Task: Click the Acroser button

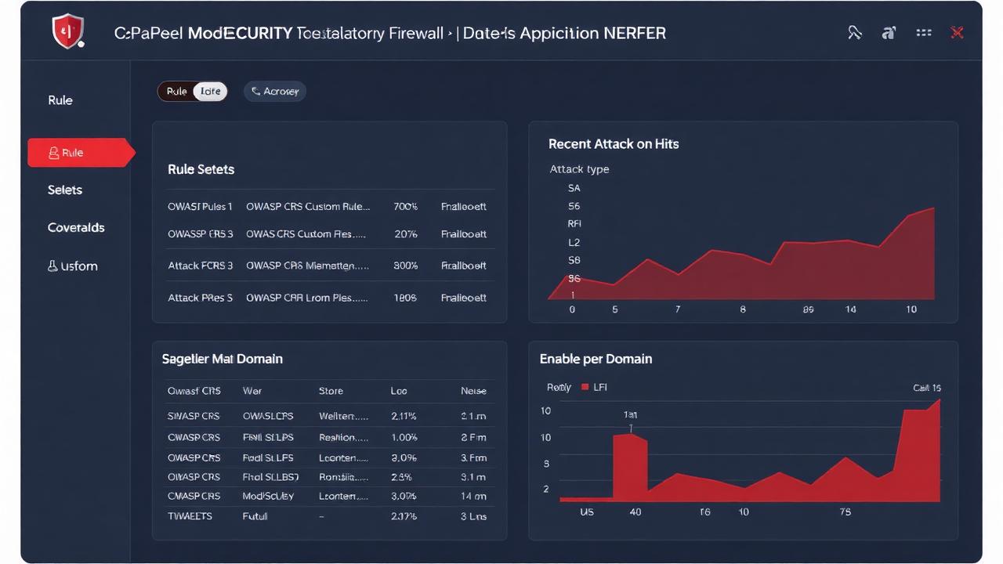Action: [275, 92]
